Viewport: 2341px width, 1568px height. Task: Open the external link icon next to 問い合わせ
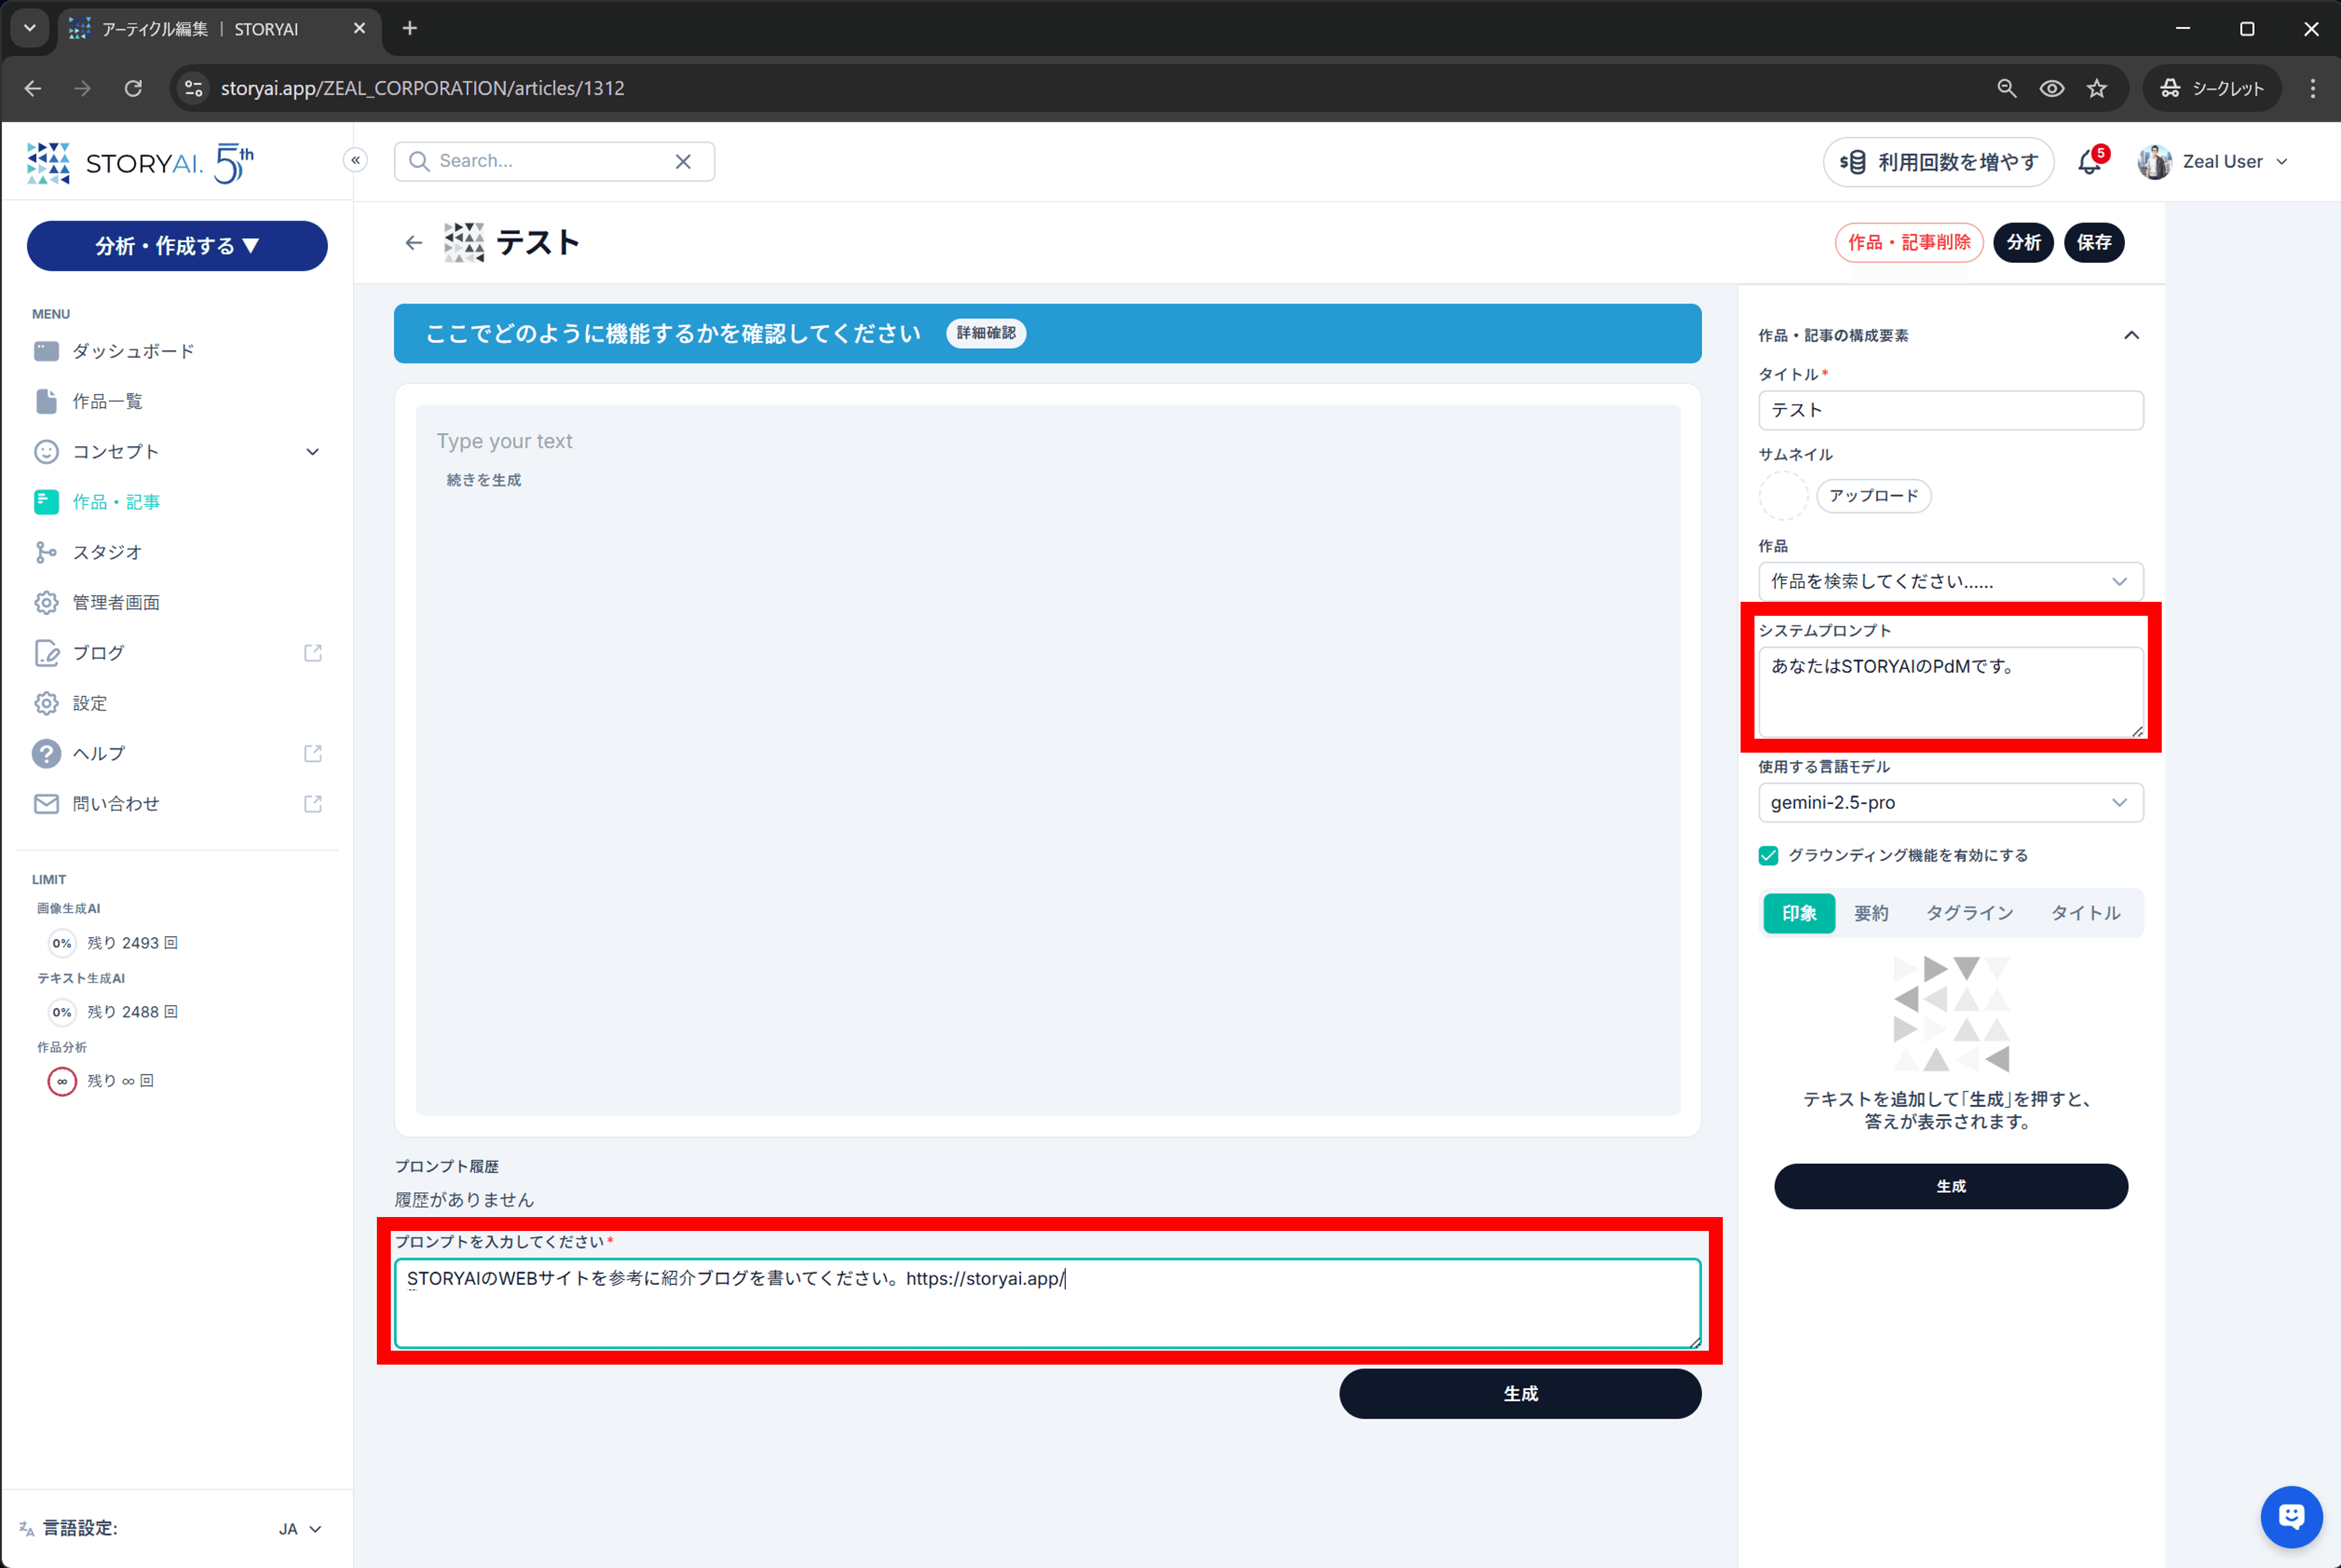point(313,803)
